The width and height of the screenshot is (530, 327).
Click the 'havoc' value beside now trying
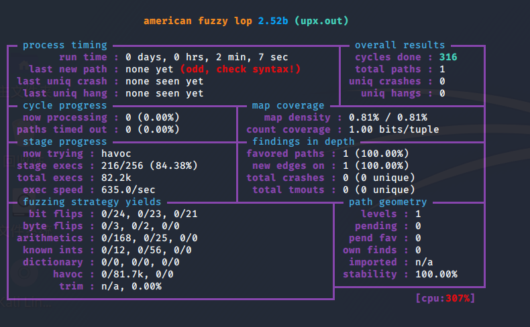pyautogui.click(x=140, y=154)
